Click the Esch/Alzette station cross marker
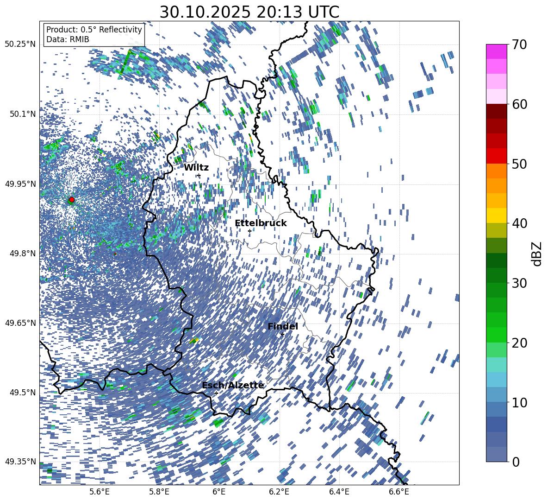 [x=216, y=393]
